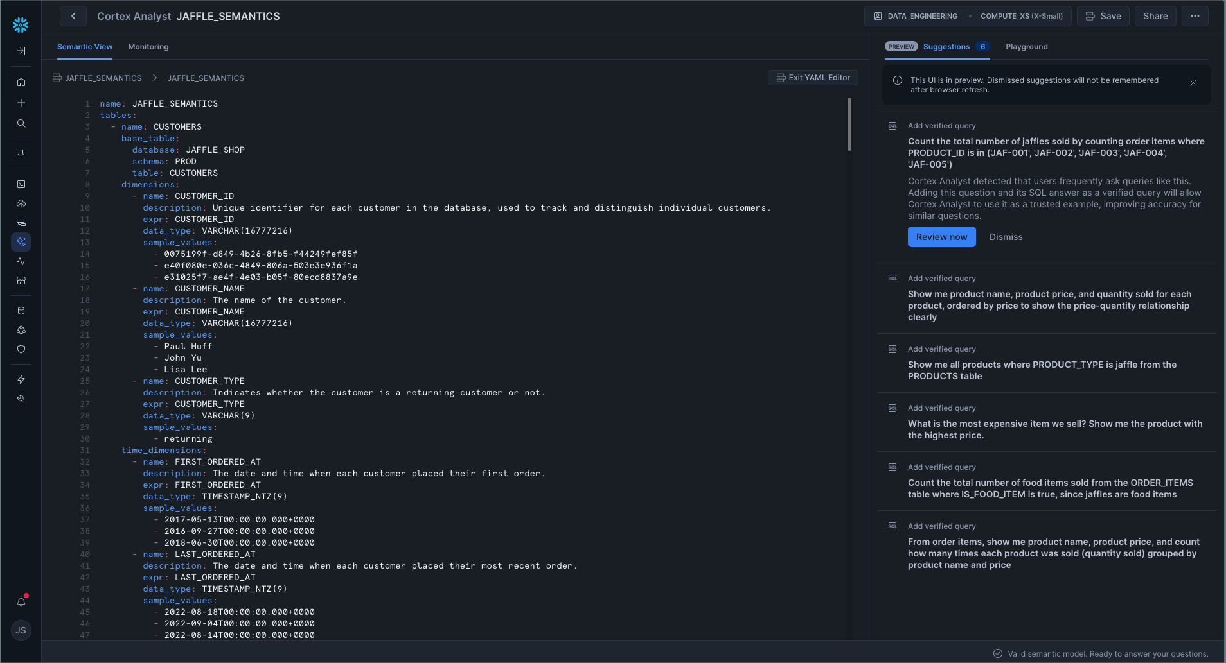The image size is (1226, 663).
Task: Expand the IS_FOOD_ITEM food items suggestion
Action: [1051, 488]
